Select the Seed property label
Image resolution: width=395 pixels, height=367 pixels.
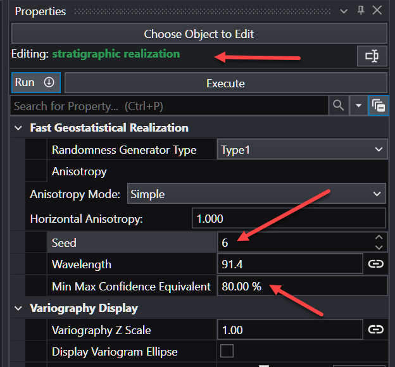[64, 242]
